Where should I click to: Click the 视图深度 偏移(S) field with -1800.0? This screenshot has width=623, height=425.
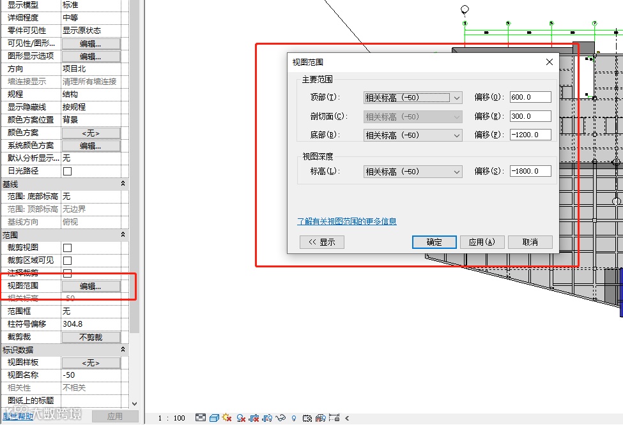click(x=530, y=171)
